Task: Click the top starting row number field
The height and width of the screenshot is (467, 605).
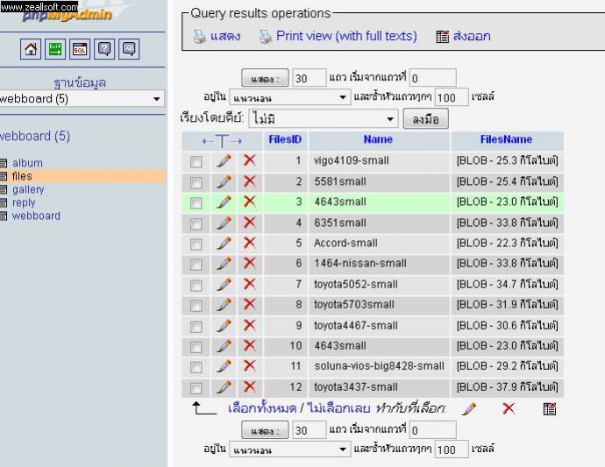Action: click(x=433, y=78)
